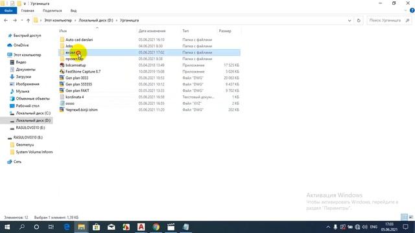
Task: Click the search magnifier icon in the search box
Action: 408,20
